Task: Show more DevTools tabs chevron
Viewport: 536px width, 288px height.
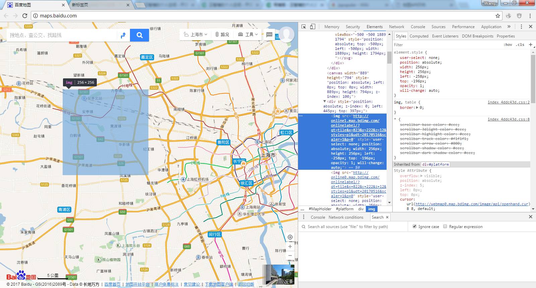Action: pyautogui.click(x=509, y=26)
